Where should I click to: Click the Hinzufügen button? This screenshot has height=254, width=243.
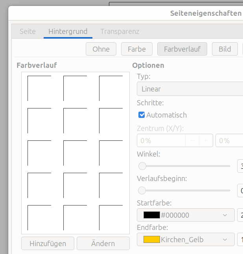48,244
